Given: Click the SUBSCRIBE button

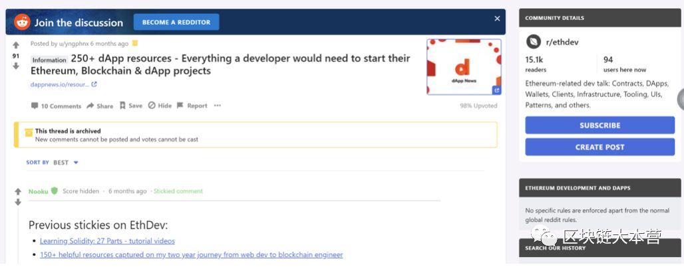Looking at the screenshot, I should coord(599,125).
